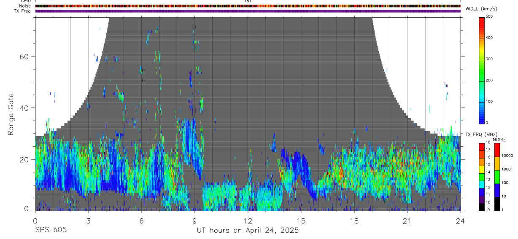Screen dimensions: 518x239
Task: Click the red 18 MHz segment of TX FRQ legend
Action: click(482, 147)
